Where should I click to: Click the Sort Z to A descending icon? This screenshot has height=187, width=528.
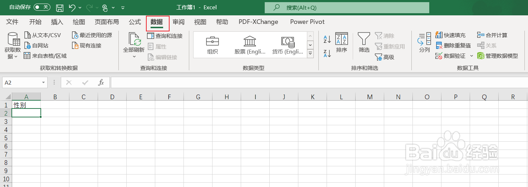coord(327,54)
